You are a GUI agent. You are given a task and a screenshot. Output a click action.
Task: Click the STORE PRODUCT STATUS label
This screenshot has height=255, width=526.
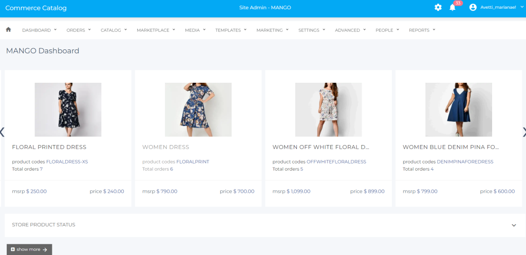tap(44, 225)
